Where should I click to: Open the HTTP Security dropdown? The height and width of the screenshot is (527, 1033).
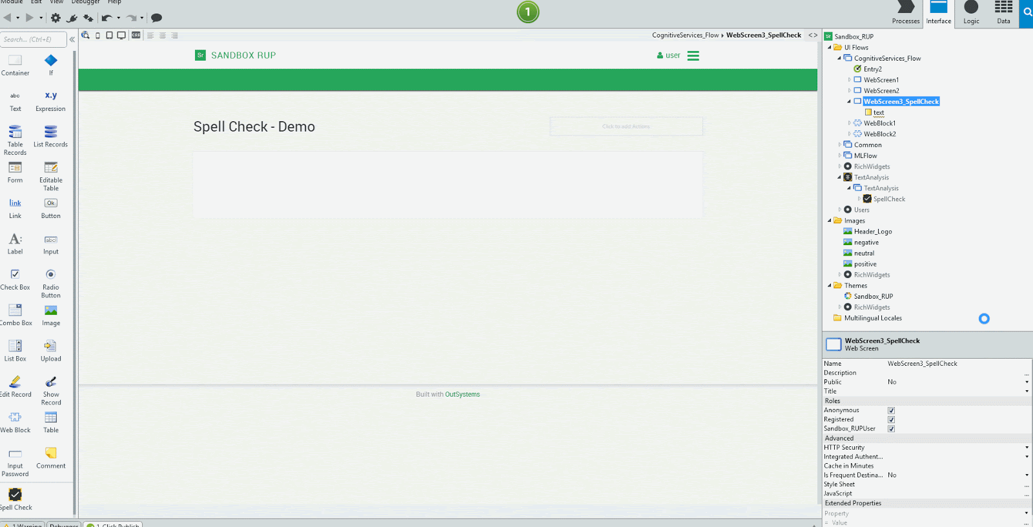click(1027, 447)
